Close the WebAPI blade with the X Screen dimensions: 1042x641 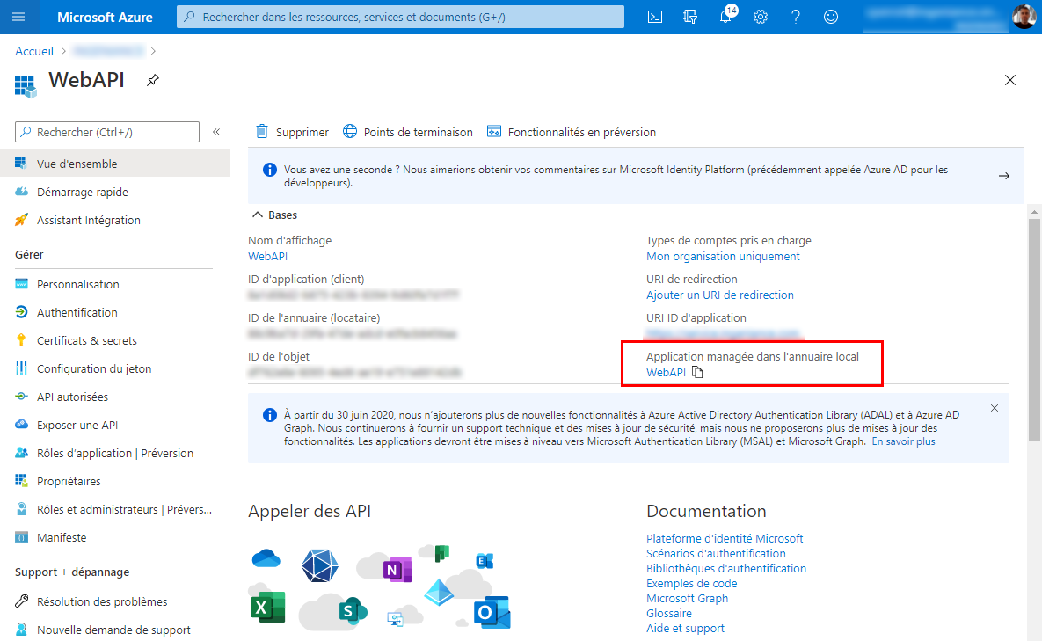(x=1010, y=80)
